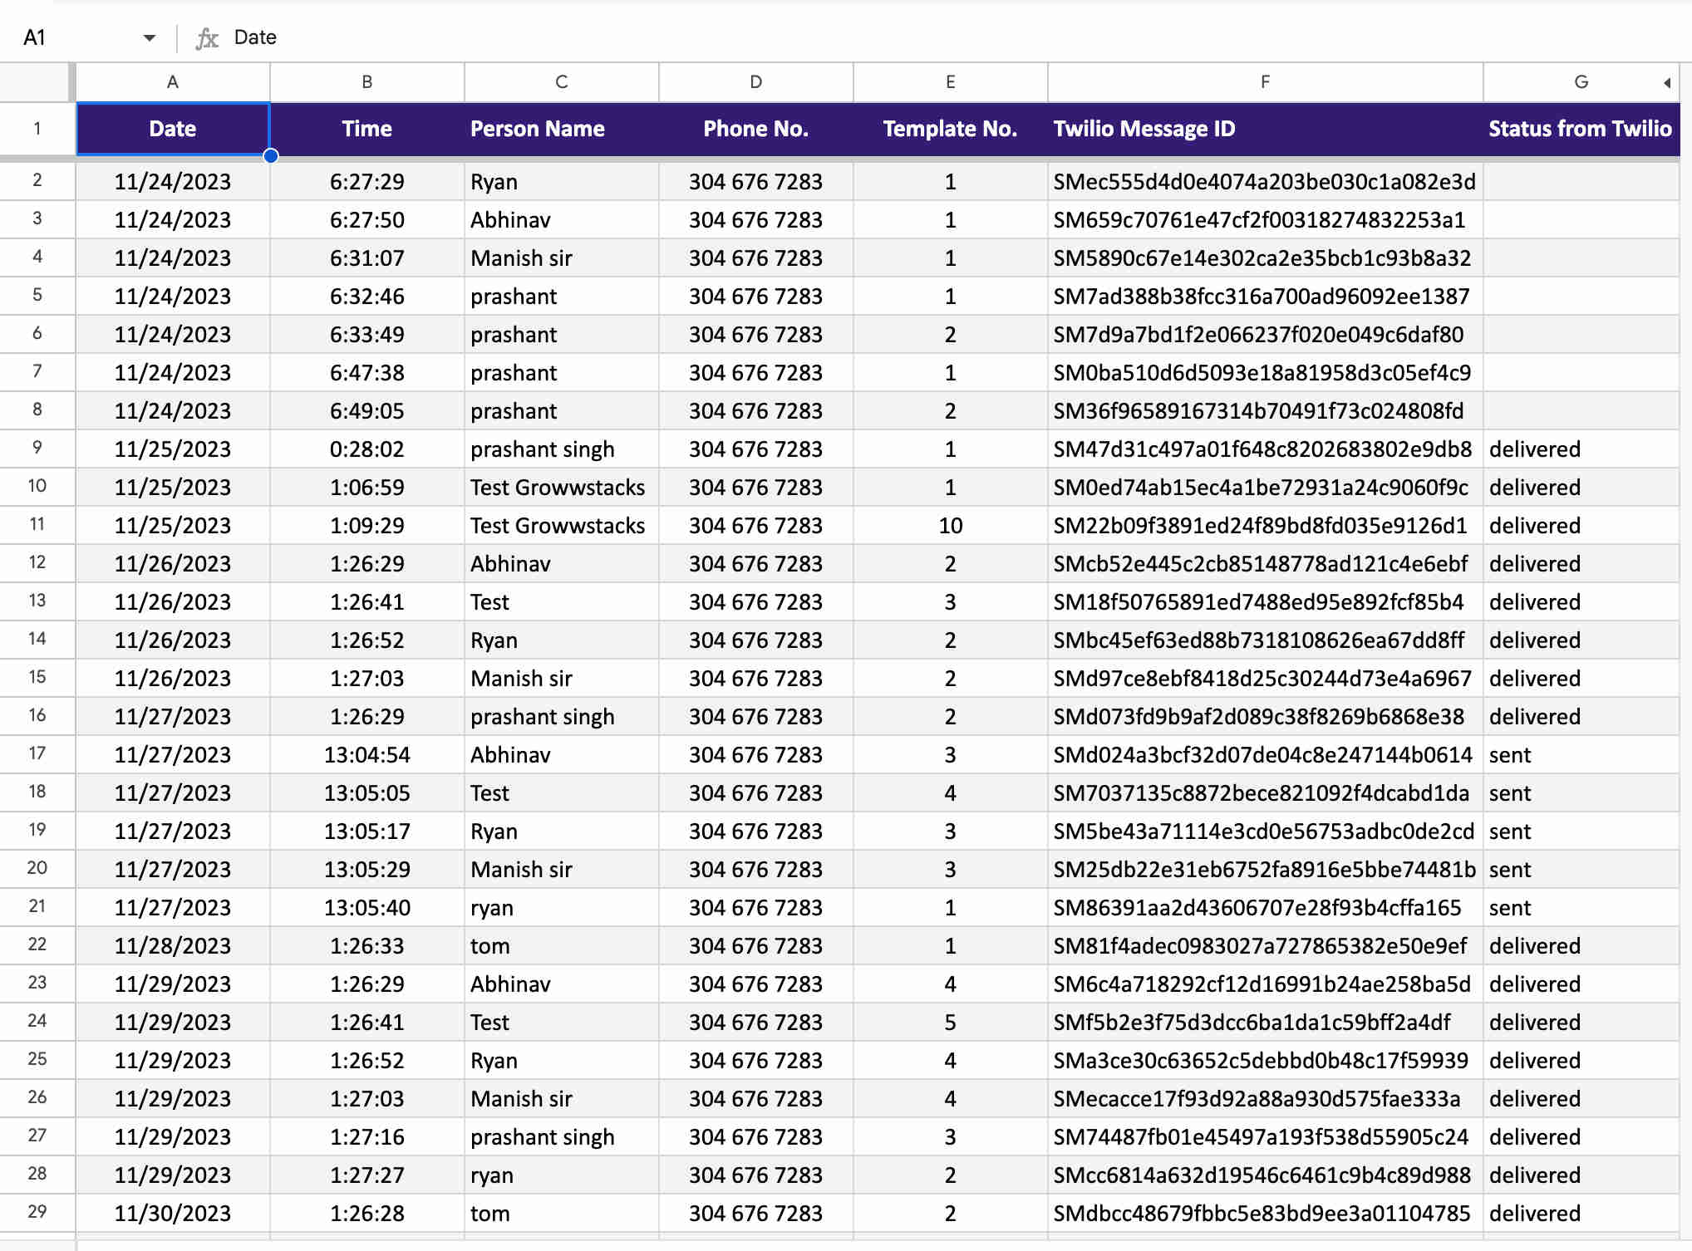Click time cell 0:28:02
This screenshot has width=1692, height=1251.
click(367, 449)
